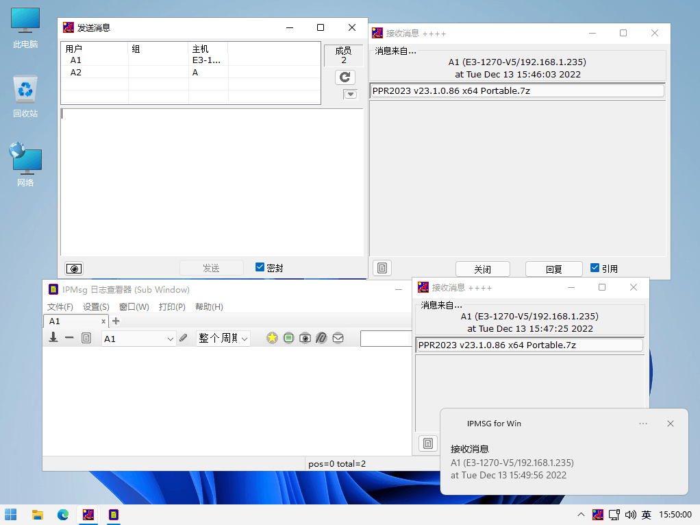The image size is (700, 525).
Task: Open 文件(F) menu in log viewer
Action: (60, 307)
